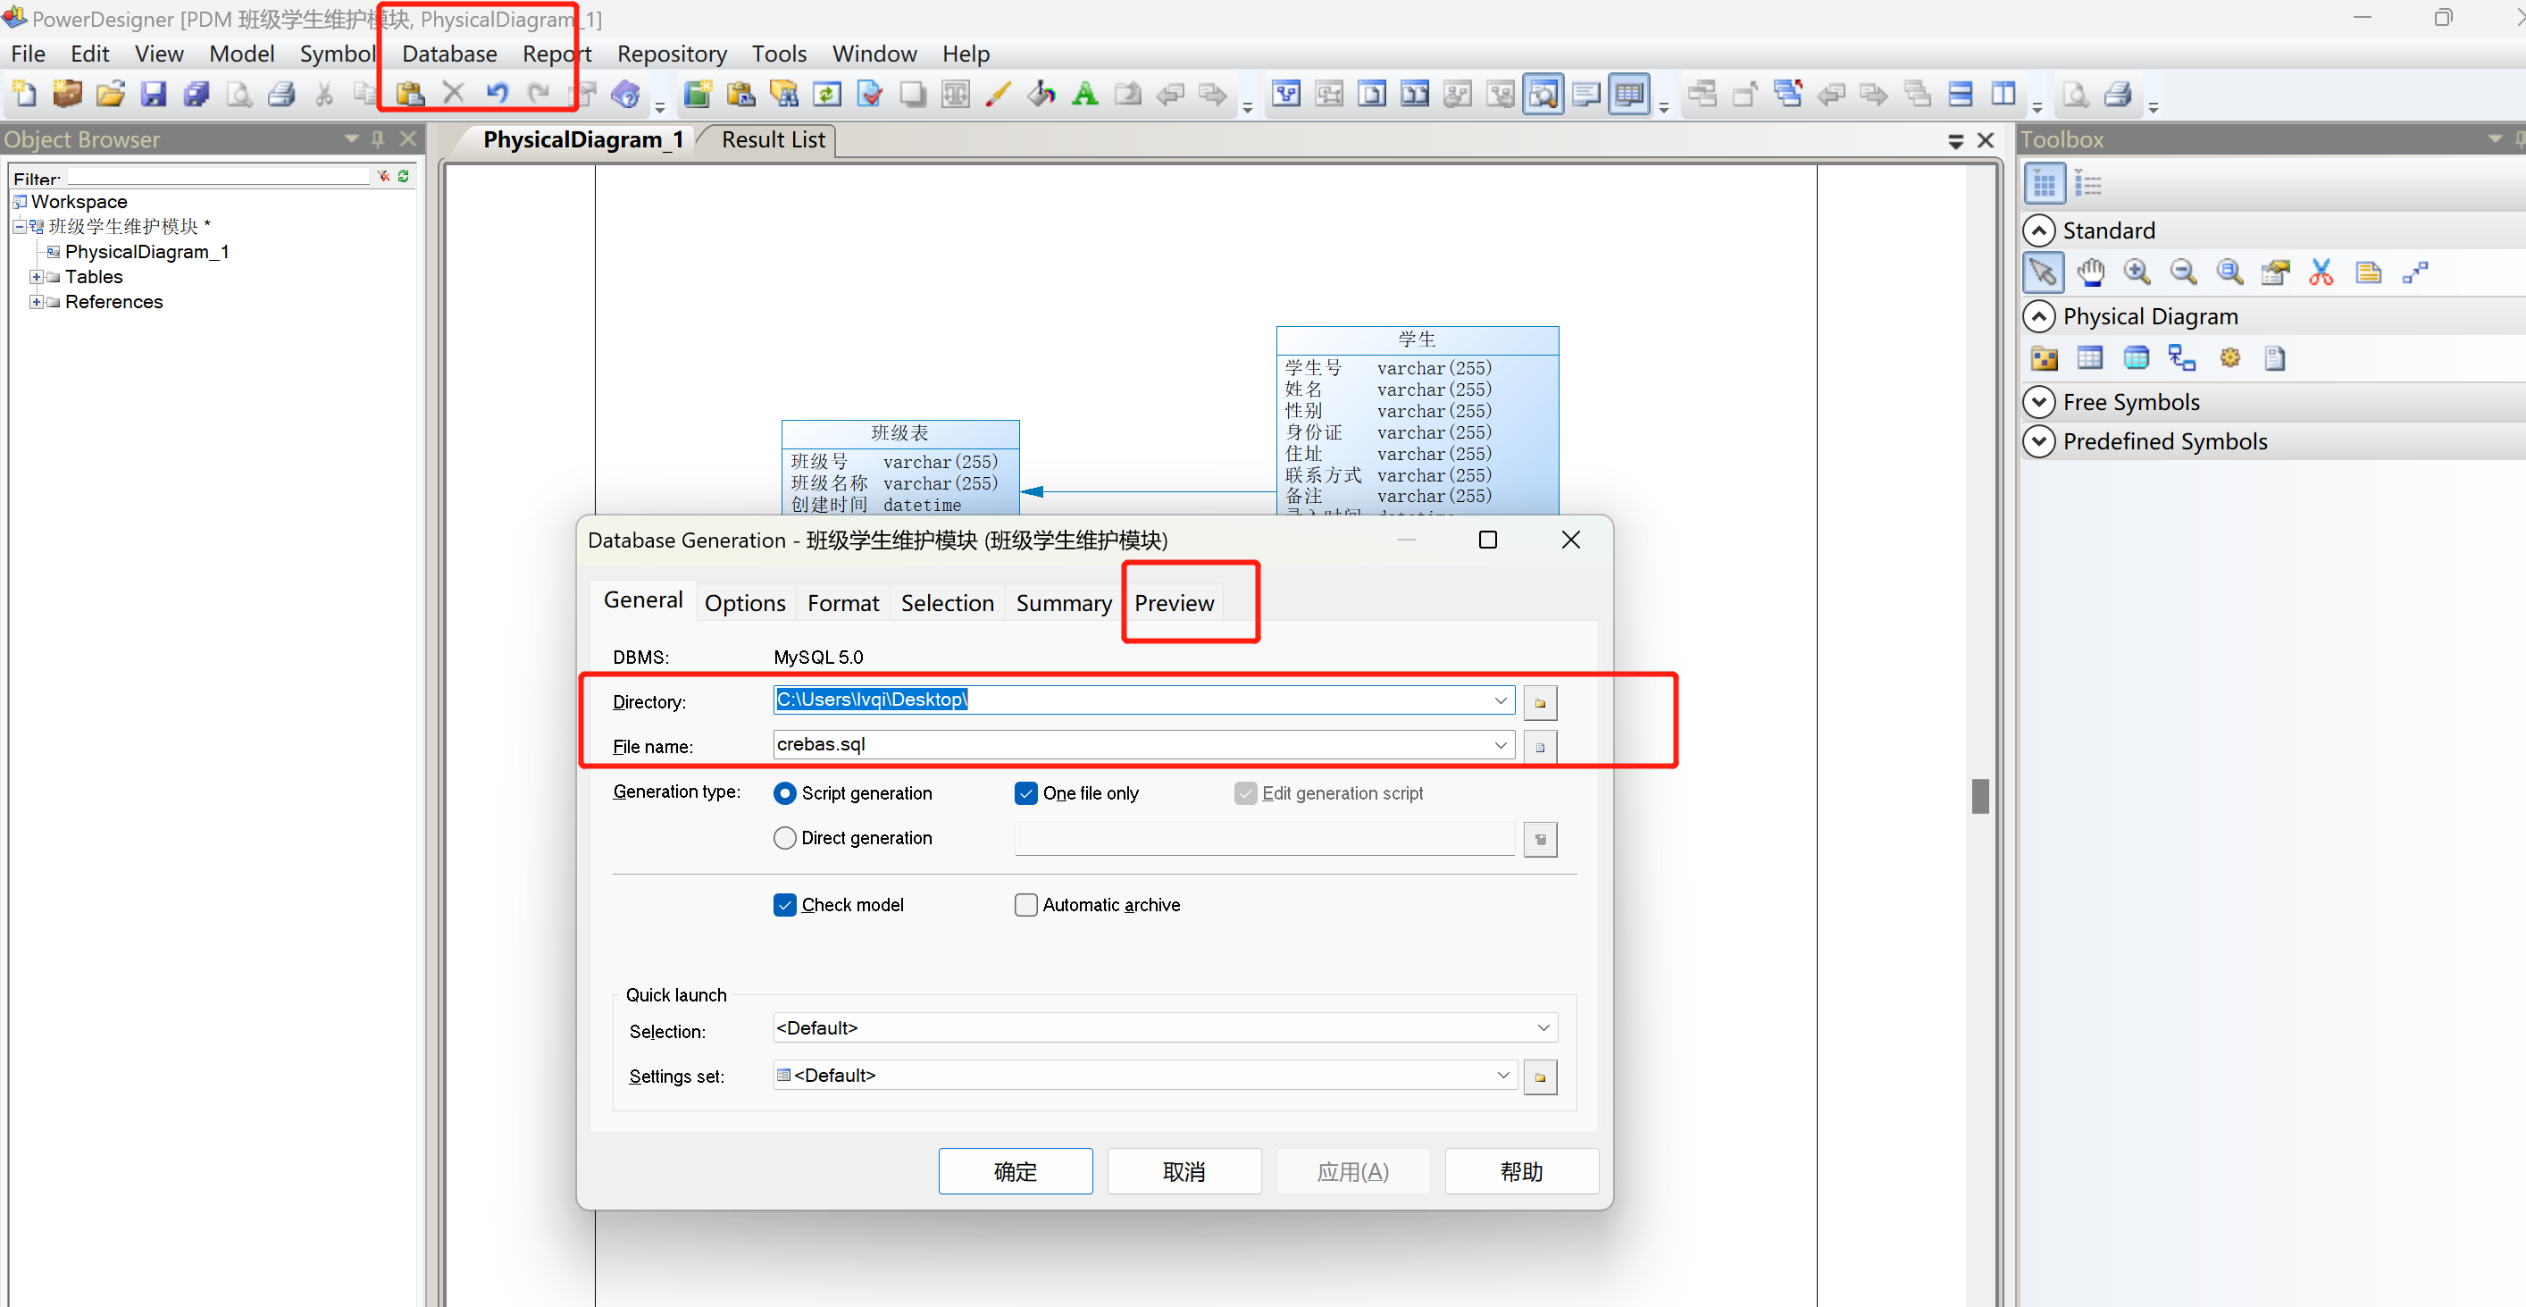Screen dimensions: 2526x1307
Task: Click the Undo arrow in main toolbar
Action: click(x=498, y=94)
